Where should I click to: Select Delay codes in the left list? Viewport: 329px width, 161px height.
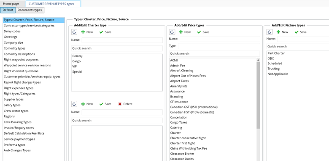click(x=12, y=31)
